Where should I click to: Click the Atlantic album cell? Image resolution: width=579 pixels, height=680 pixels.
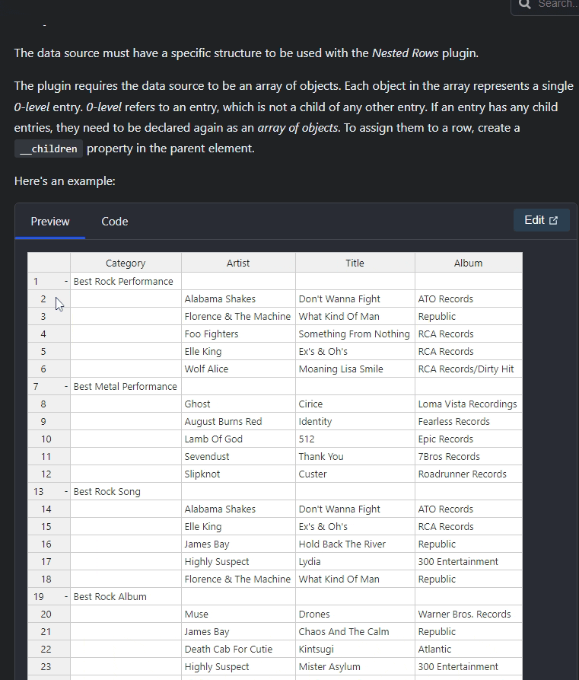[x=469, y=650]
